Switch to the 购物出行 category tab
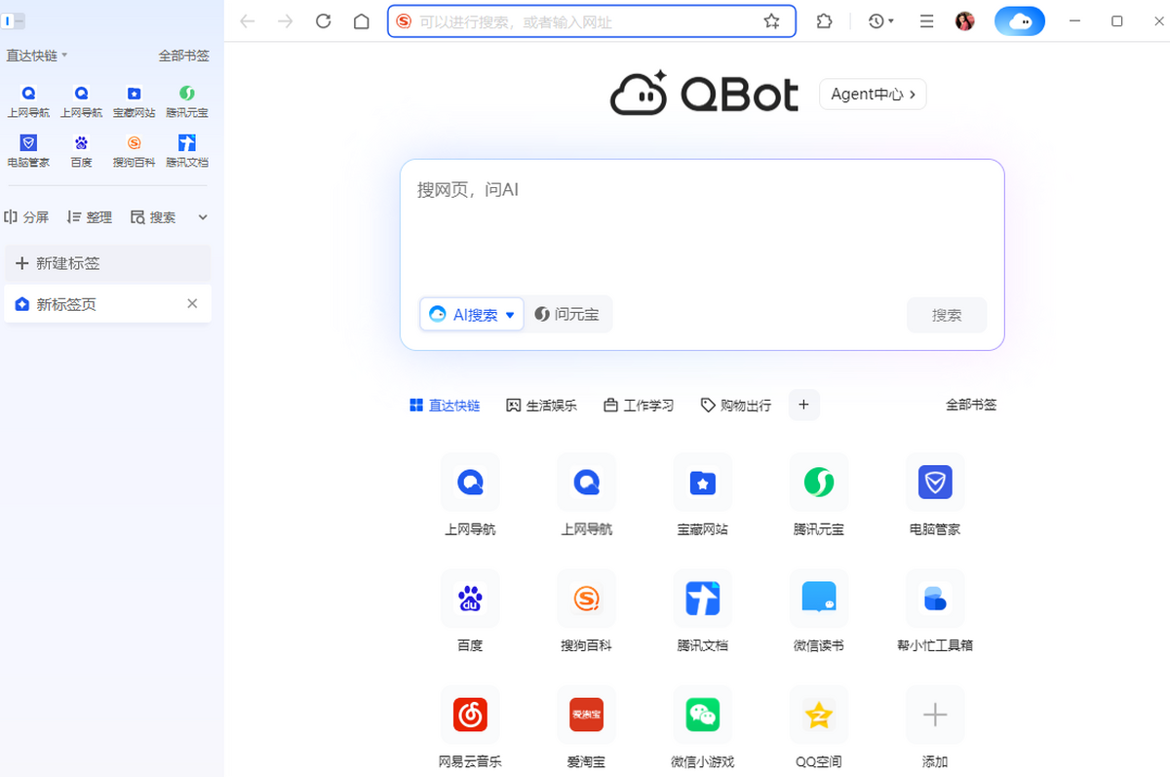1170x777 pixels. click(735, 405)
